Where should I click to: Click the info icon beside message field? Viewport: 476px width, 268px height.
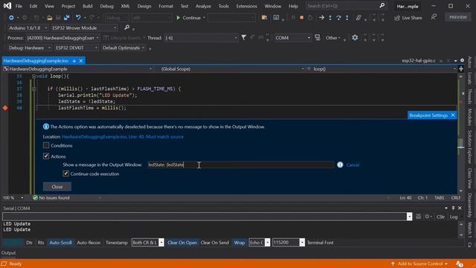340,165
